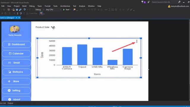Click the Save All toolbar icon
Image resolution: width=190 pixels, height=107 pixels.
(x=20, y=10)
